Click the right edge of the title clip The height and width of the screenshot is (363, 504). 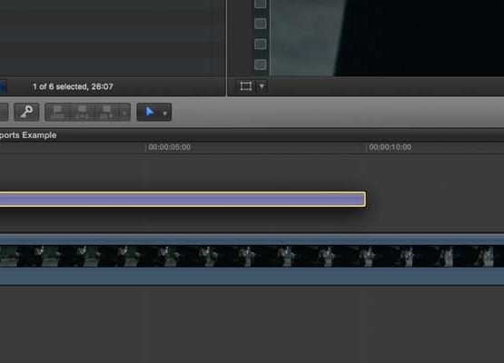click(x=364, y=199)
